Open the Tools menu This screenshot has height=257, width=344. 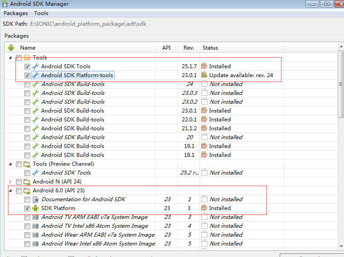point(41,13)
